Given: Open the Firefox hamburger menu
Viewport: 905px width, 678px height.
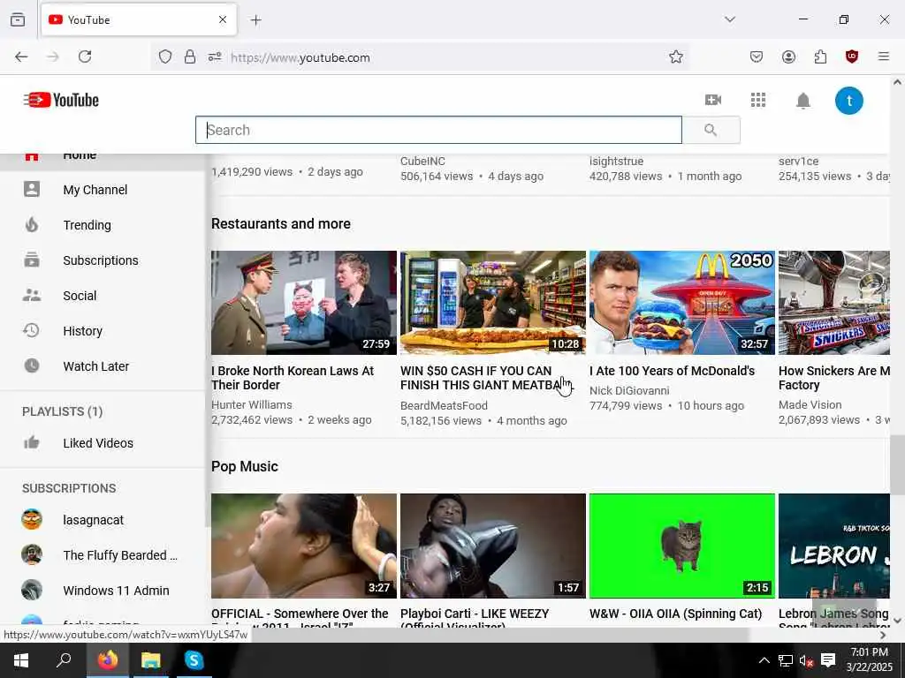Looking at the screenshot, I should 884,56.
